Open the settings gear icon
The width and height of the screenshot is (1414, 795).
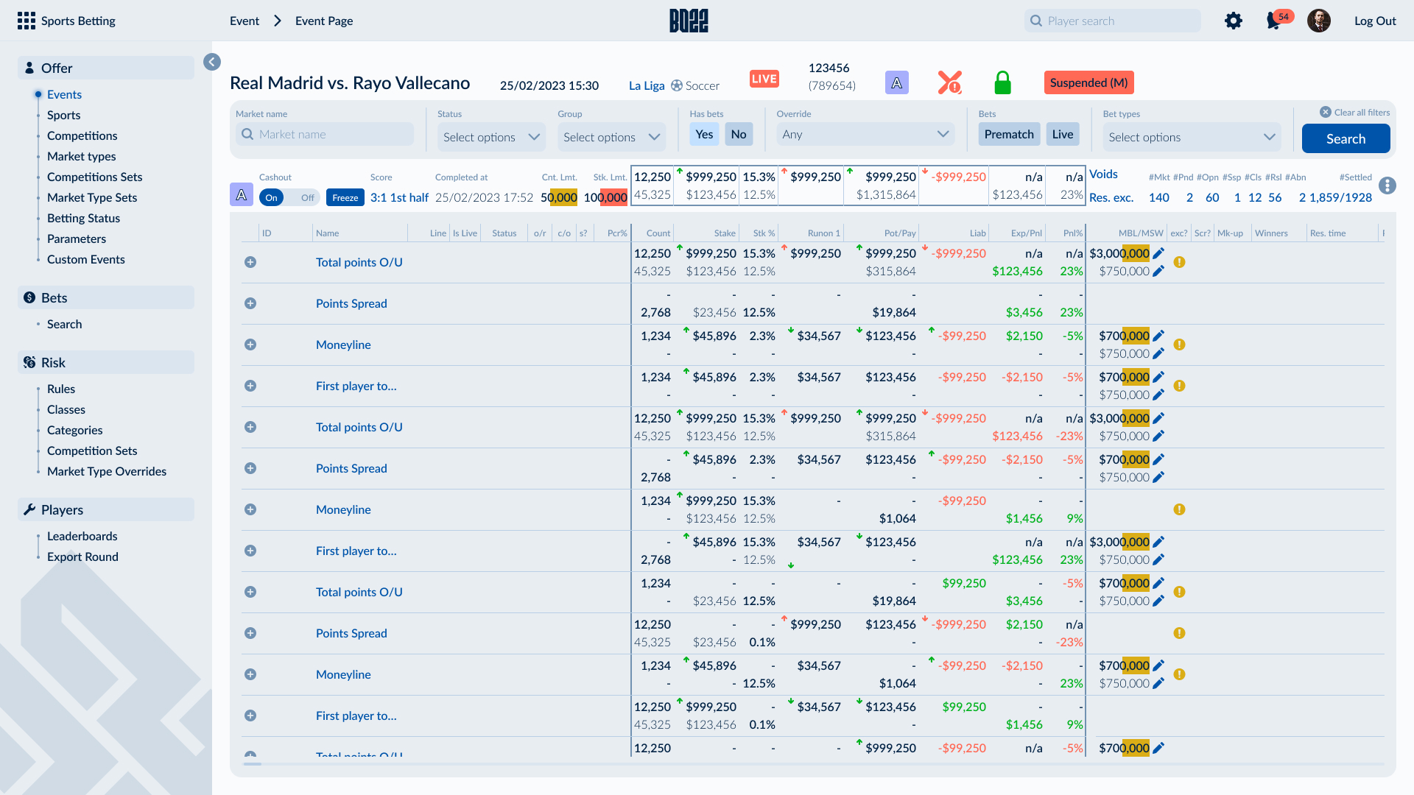[x=1234, y=21]
